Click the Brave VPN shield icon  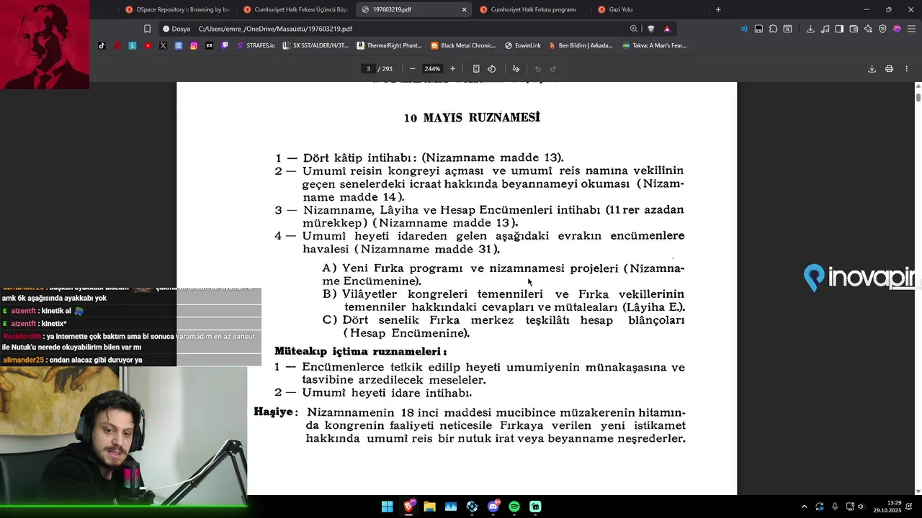(882, 29)
